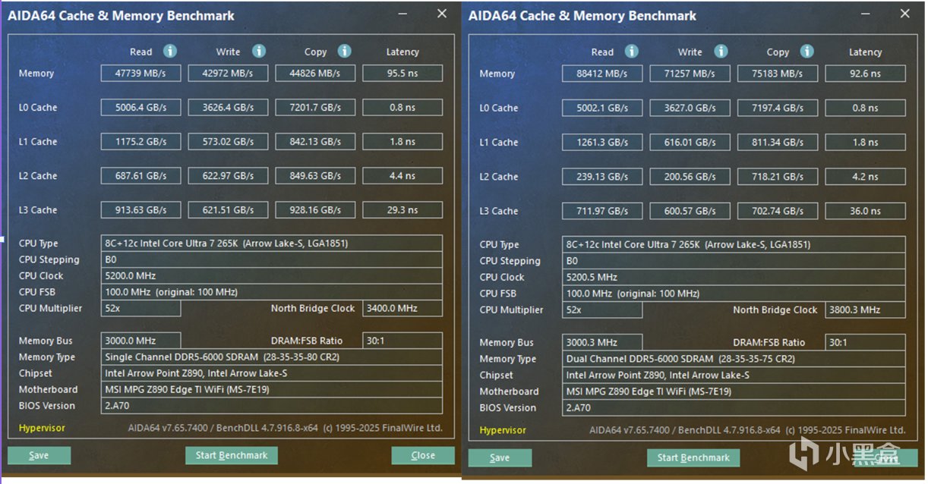This screenshot has height=484, width=928.
Task: Click the Read info icon in right window
Action: [x=632, y=51]
